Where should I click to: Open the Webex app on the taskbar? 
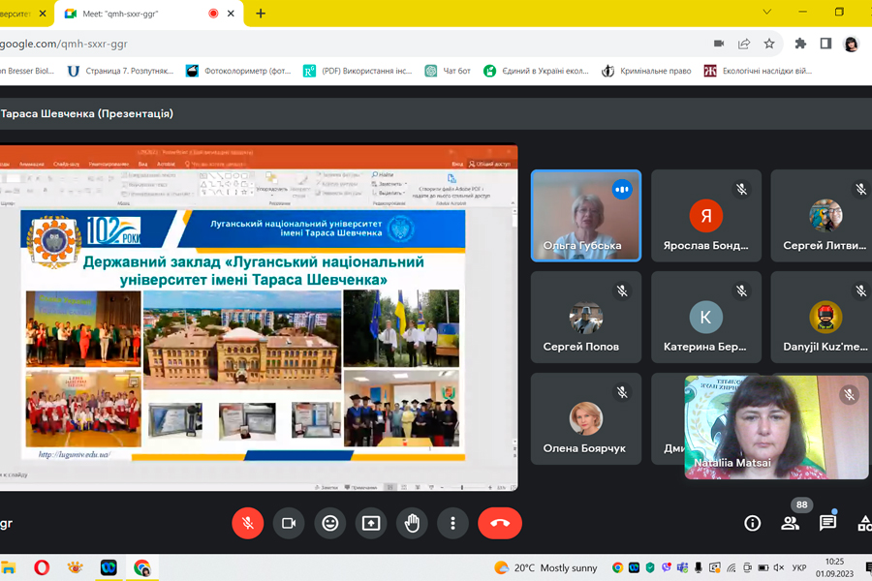tap(109, 567)
